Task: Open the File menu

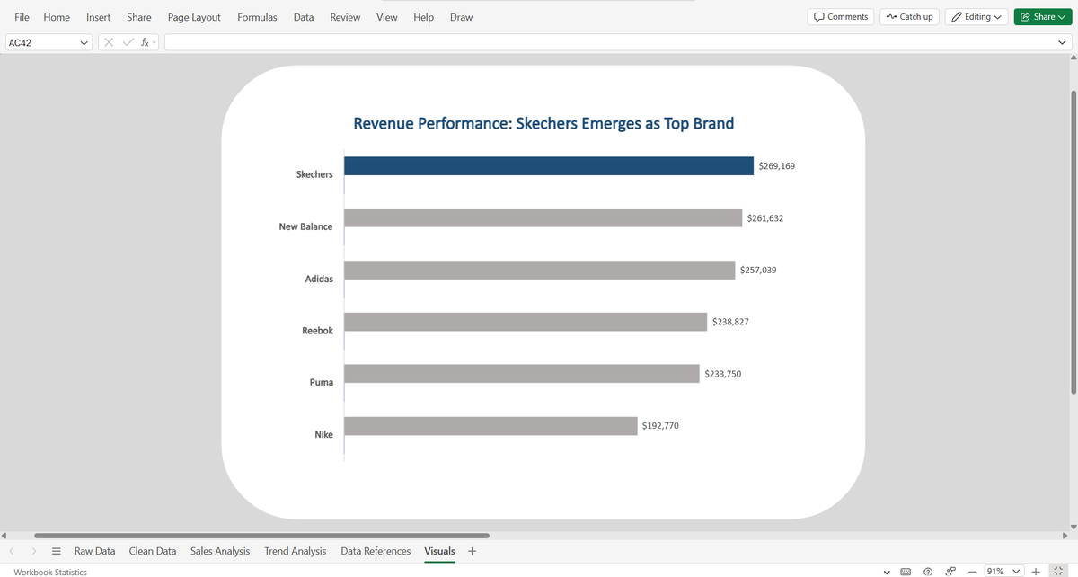Action: (22, 17)
